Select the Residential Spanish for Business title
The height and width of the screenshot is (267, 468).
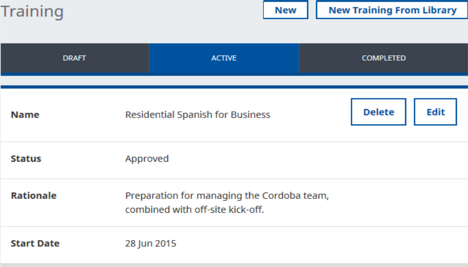pos(197,115)
